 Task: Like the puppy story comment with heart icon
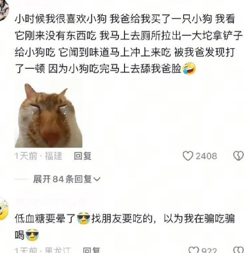coord(188,156)
